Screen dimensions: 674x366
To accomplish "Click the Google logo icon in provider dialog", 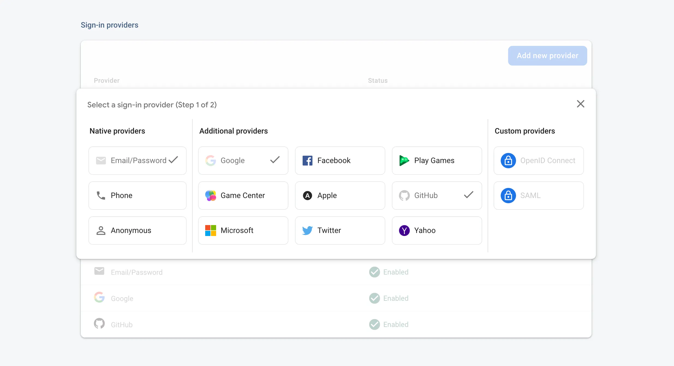I will coord(210,161).
